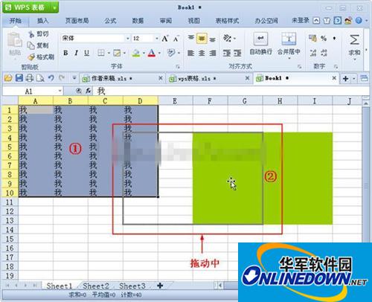Click the Print icon in quick toolbar
This screenshot has height=302, width=372.
(30, 78)
